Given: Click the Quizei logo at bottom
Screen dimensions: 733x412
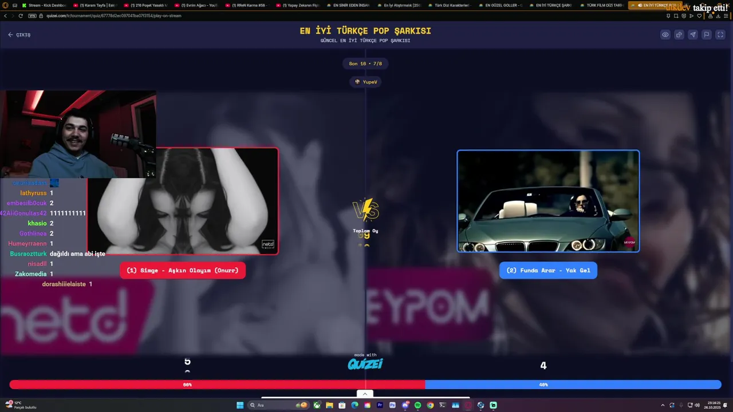Looking at the screenshot, I should tap(365, 363).
